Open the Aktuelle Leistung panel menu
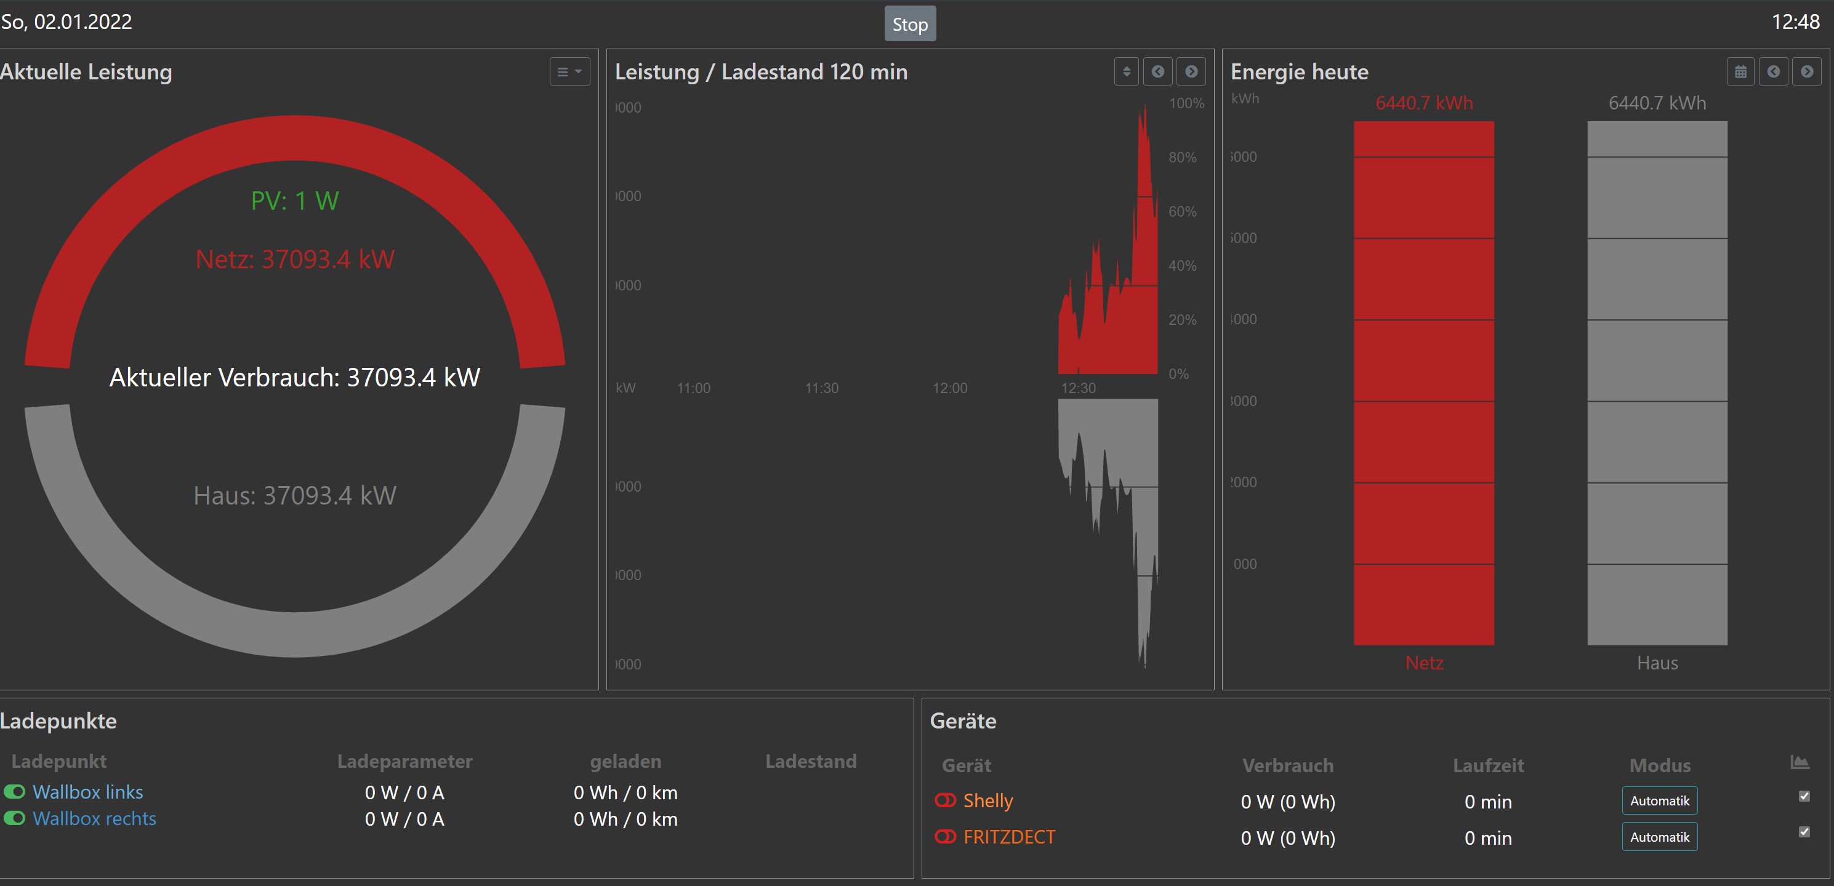 coord(569,72)
